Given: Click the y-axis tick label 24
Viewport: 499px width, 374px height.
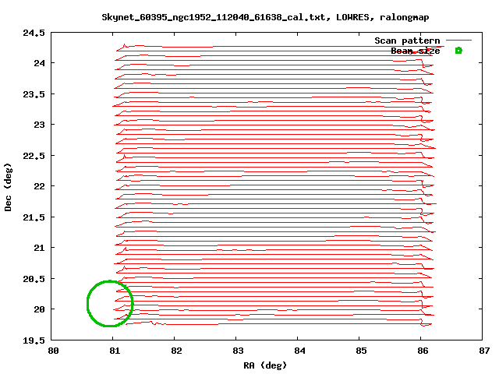Looking at the screenshot, I should tap(40, 63).
